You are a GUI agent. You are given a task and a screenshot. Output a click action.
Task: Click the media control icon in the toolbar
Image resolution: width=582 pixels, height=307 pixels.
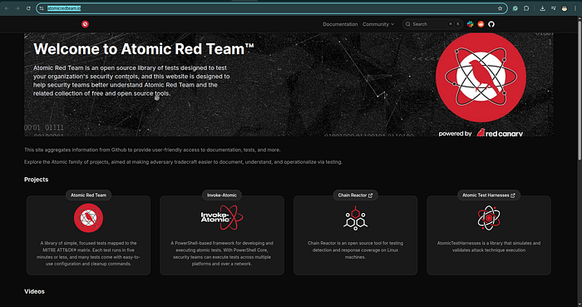point(554,8)
